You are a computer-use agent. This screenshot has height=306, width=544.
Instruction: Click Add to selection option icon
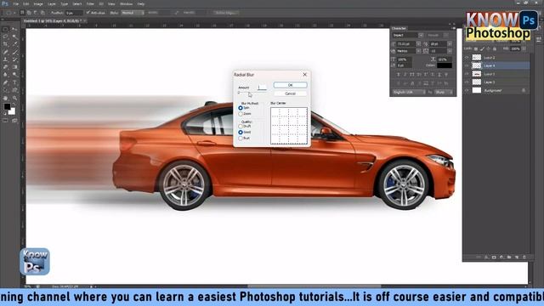pyautogui.click(x=29, y=13)
